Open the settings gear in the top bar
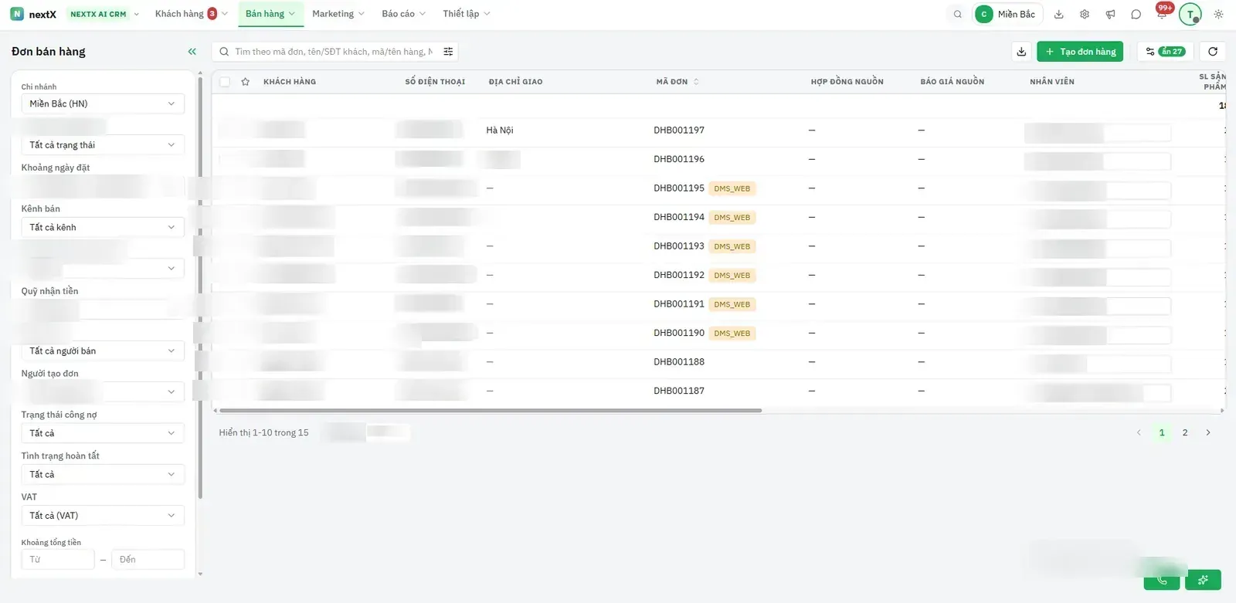The width and height of the screenshot is (1236, 603). click(x=1085, y=14)
